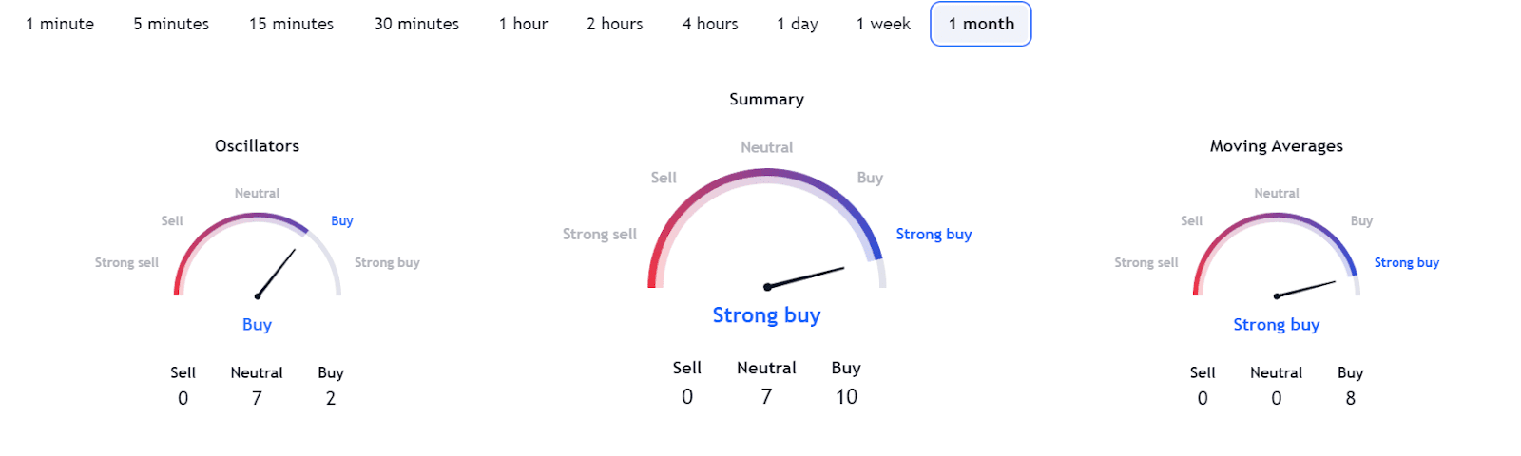Click the Moving Averages gauge needle
This screenshot has width=1521, height=456.
pyautogui.click(x=1306, y=289)
